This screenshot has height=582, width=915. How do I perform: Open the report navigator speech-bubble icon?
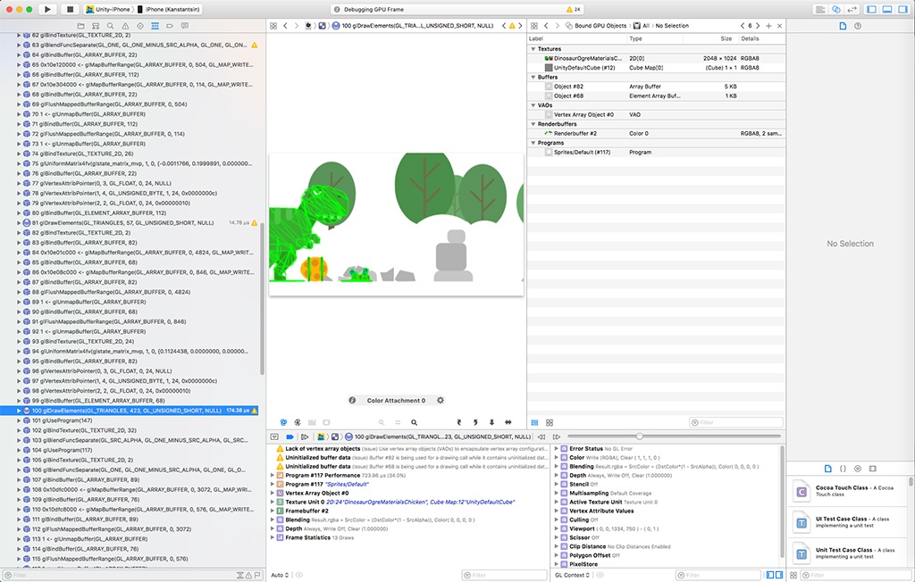coord(184,26)
